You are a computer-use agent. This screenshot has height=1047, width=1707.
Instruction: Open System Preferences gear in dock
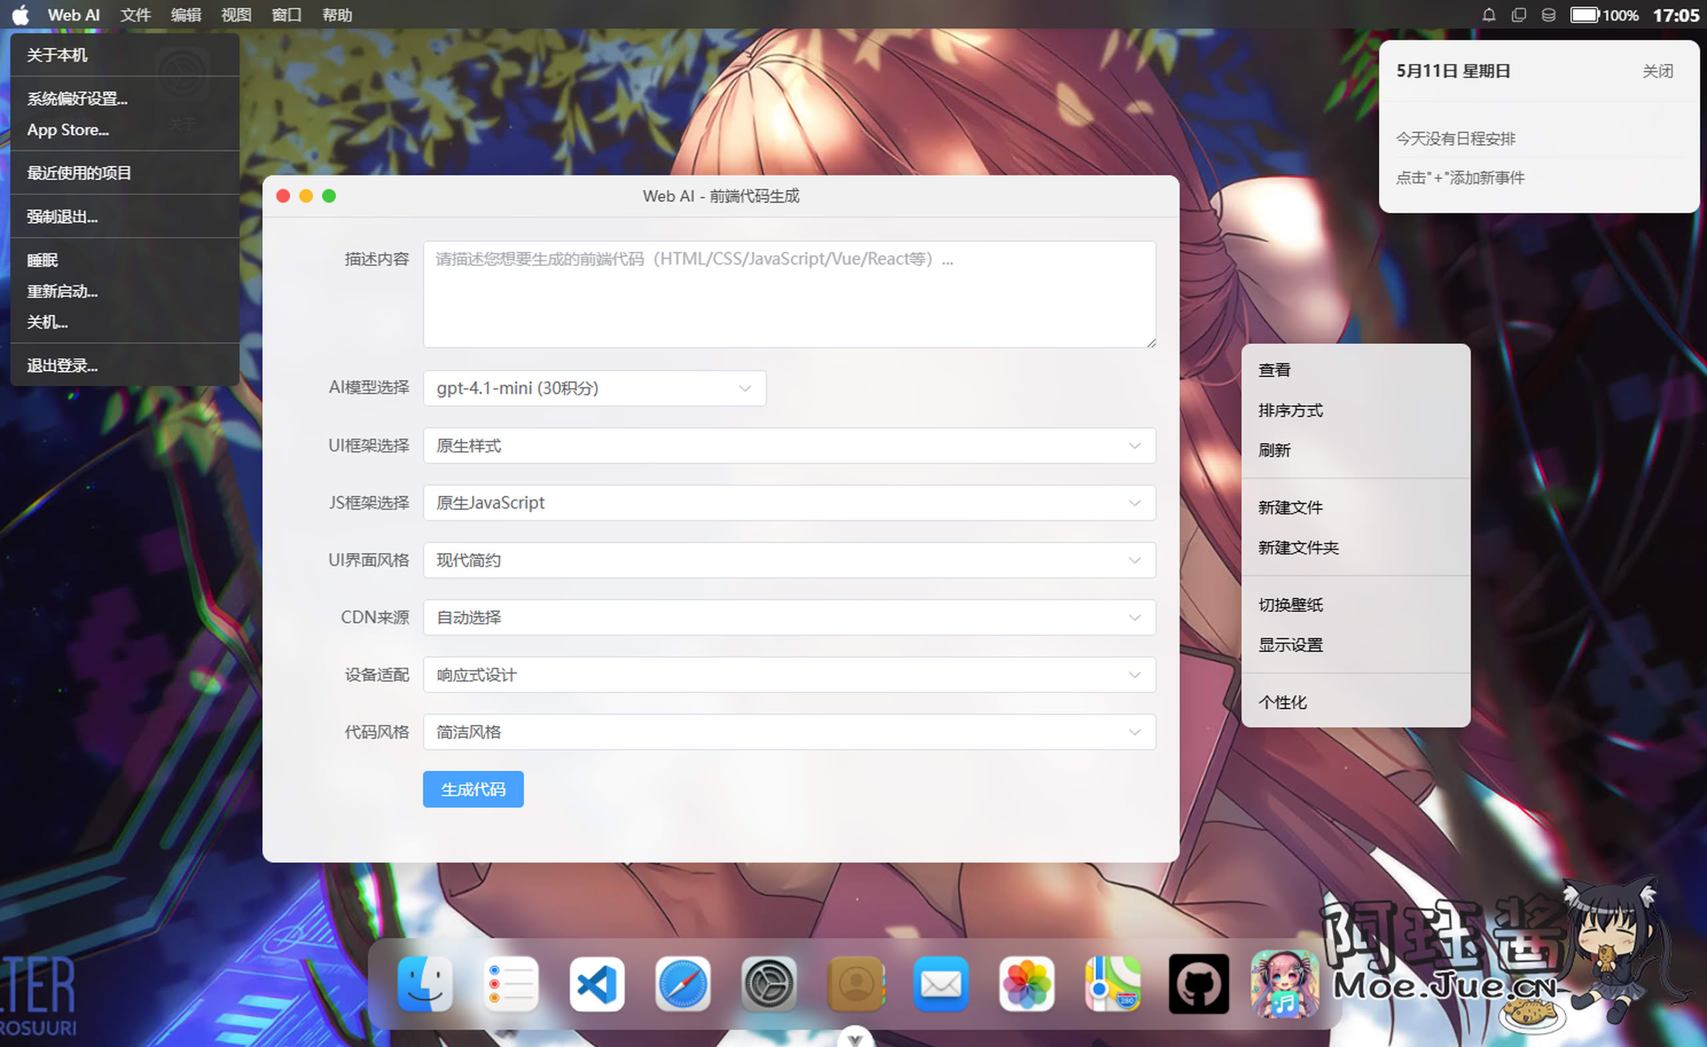coord(768,984)
